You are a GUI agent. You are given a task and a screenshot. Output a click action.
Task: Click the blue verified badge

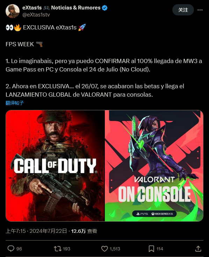tap(104, 8)
